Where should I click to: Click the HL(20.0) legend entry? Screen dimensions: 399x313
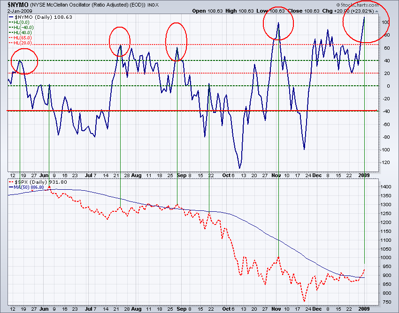(20, 43)
